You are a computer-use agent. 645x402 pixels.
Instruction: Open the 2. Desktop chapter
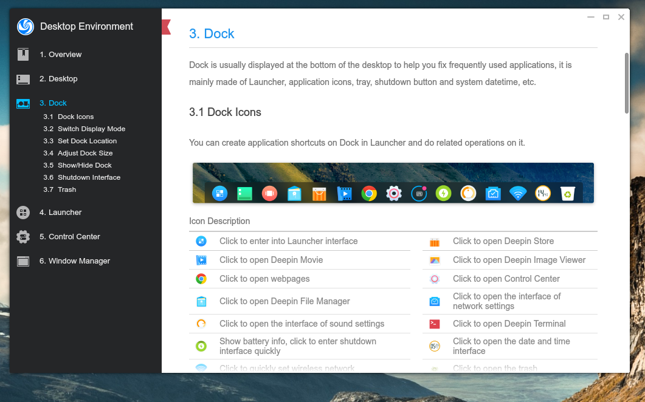pyautogui.click(x=58, y=78)
